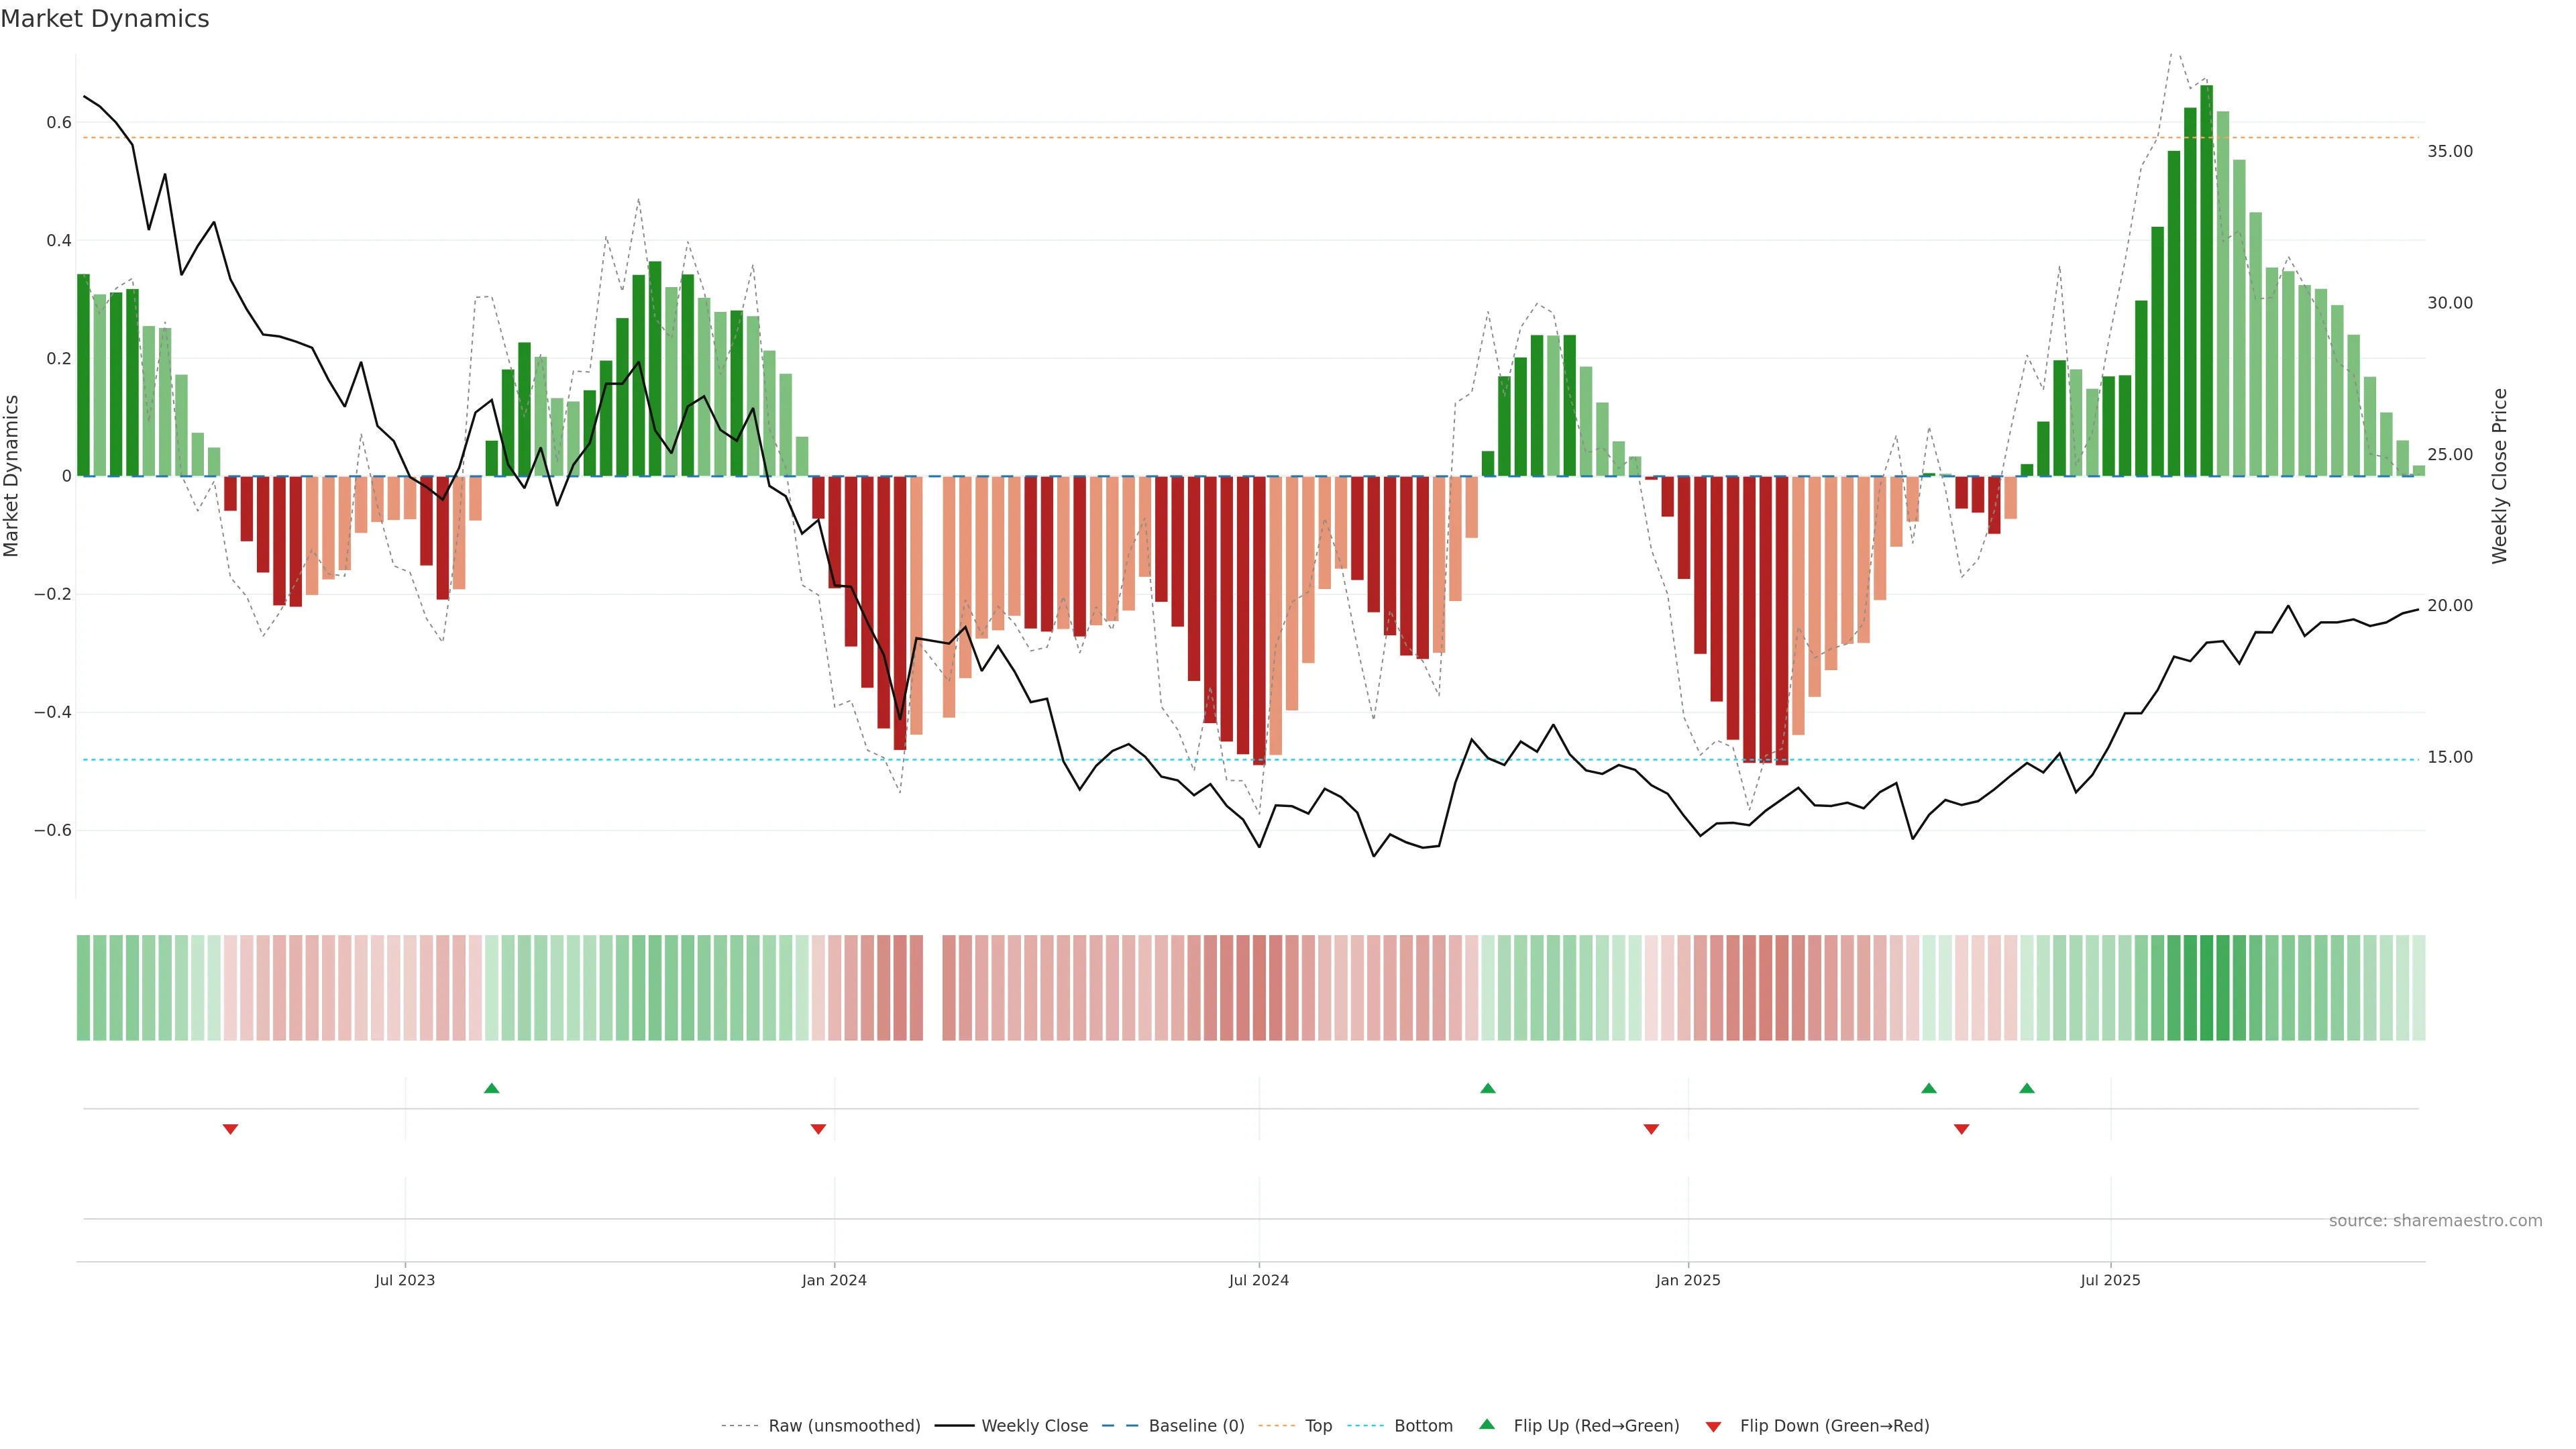
Task: Click the tallest green bar in the histogram
Action: pyautogui.click(x=2206, y=280)
